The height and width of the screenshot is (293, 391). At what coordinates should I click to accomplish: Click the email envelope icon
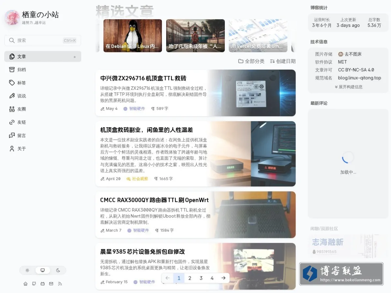point(51,284)
